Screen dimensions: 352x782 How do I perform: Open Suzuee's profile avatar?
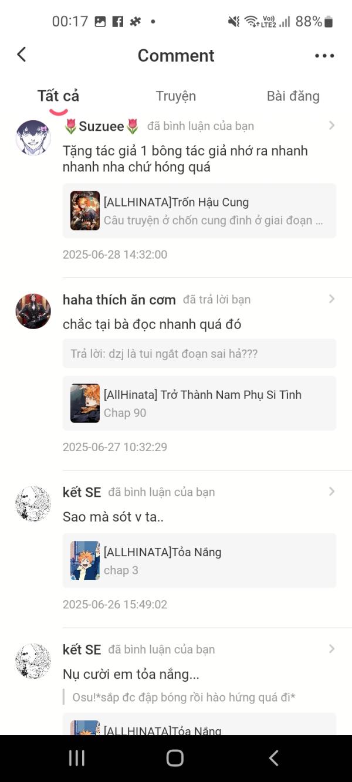point(33,138)
